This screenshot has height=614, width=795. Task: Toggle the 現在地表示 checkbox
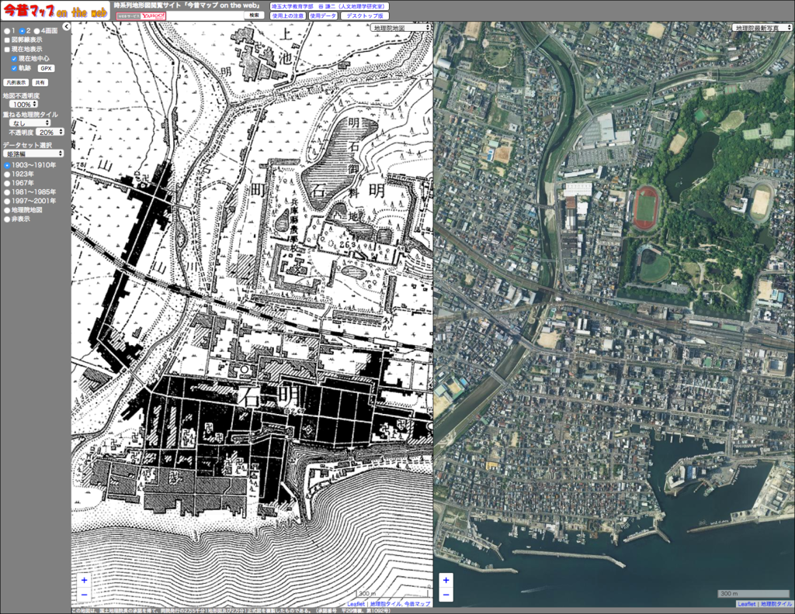7,50
